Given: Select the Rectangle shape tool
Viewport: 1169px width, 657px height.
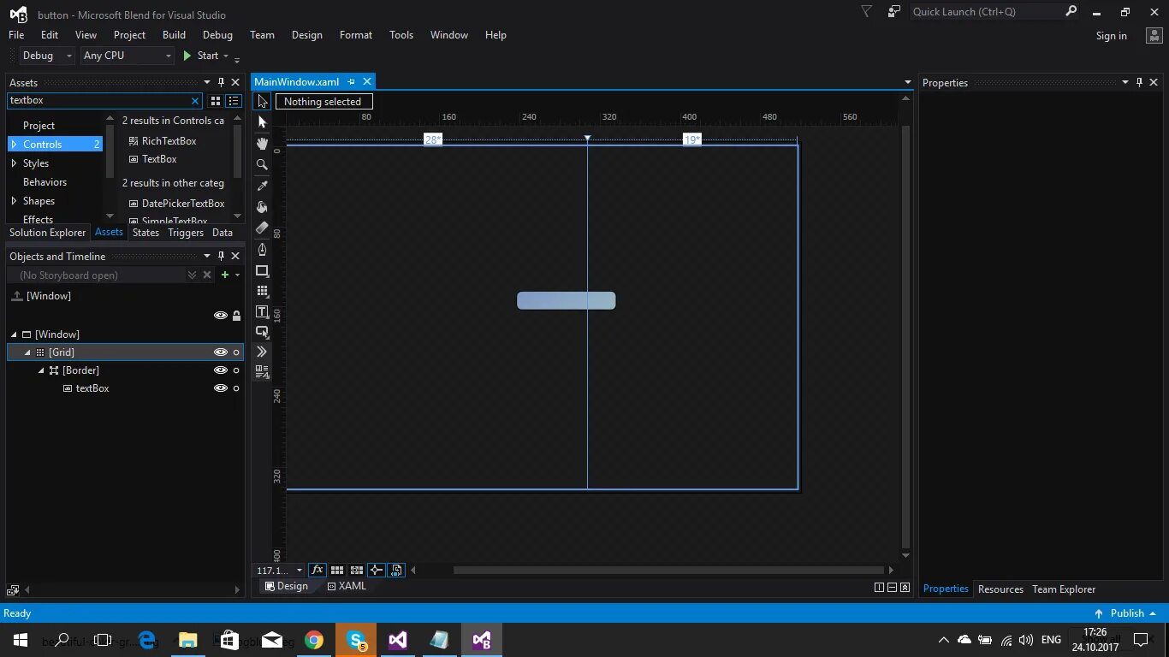Looking at the screenshot, I should (x=262, y=270).
